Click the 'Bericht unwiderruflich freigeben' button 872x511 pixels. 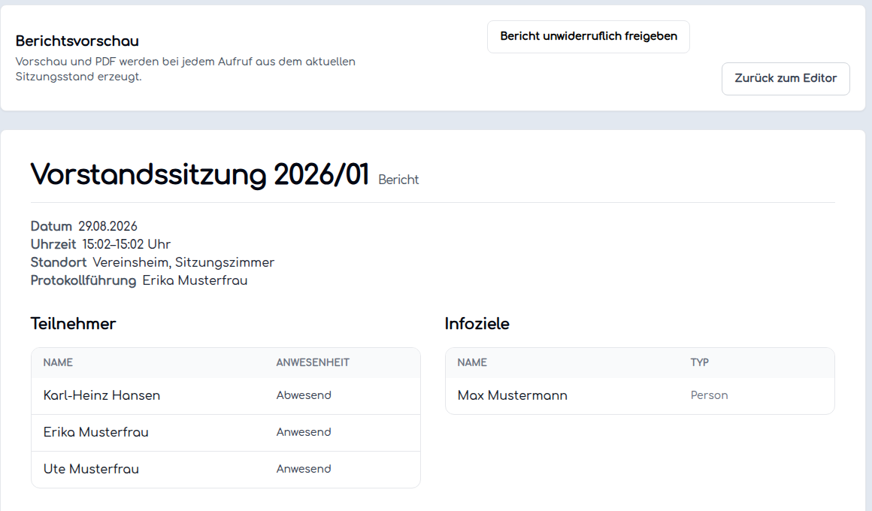click(x=589, y=37)
